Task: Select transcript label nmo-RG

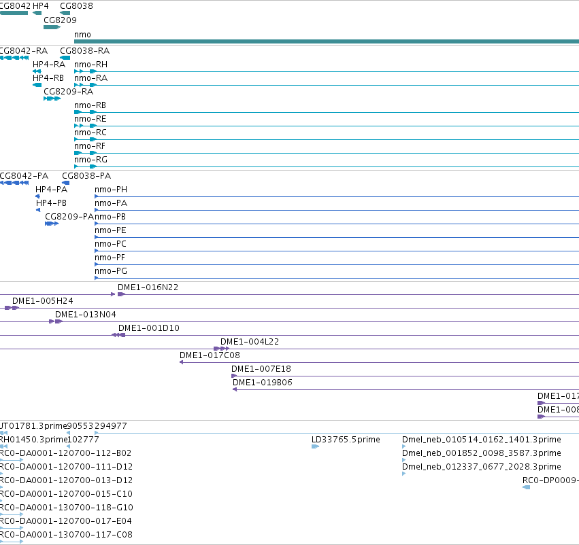Action: point(91,160)
